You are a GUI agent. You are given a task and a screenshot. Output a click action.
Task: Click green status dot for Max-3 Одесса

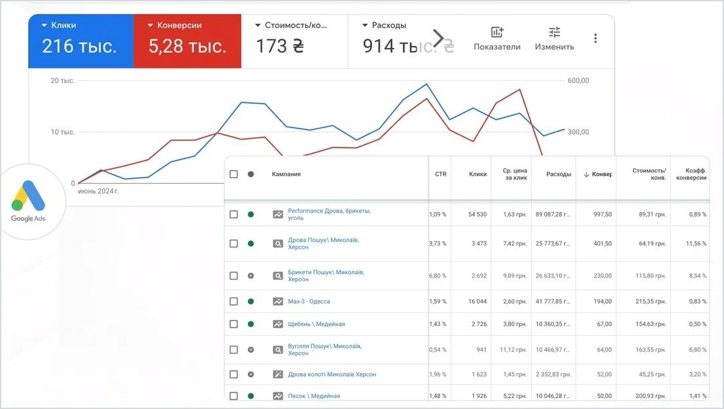251,301
